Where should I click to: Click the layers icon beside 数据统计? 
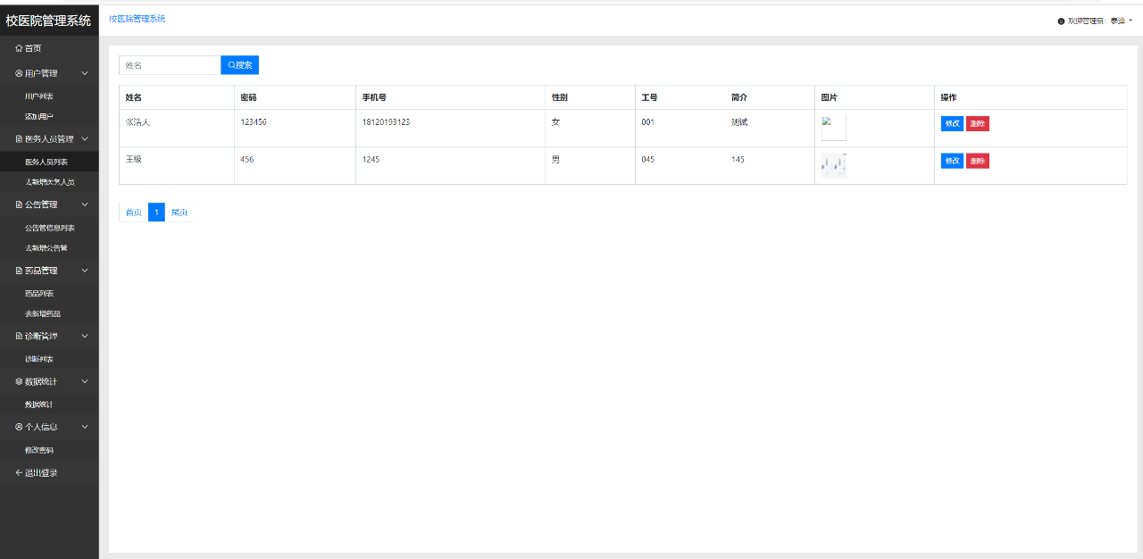(x=19, y=381)
